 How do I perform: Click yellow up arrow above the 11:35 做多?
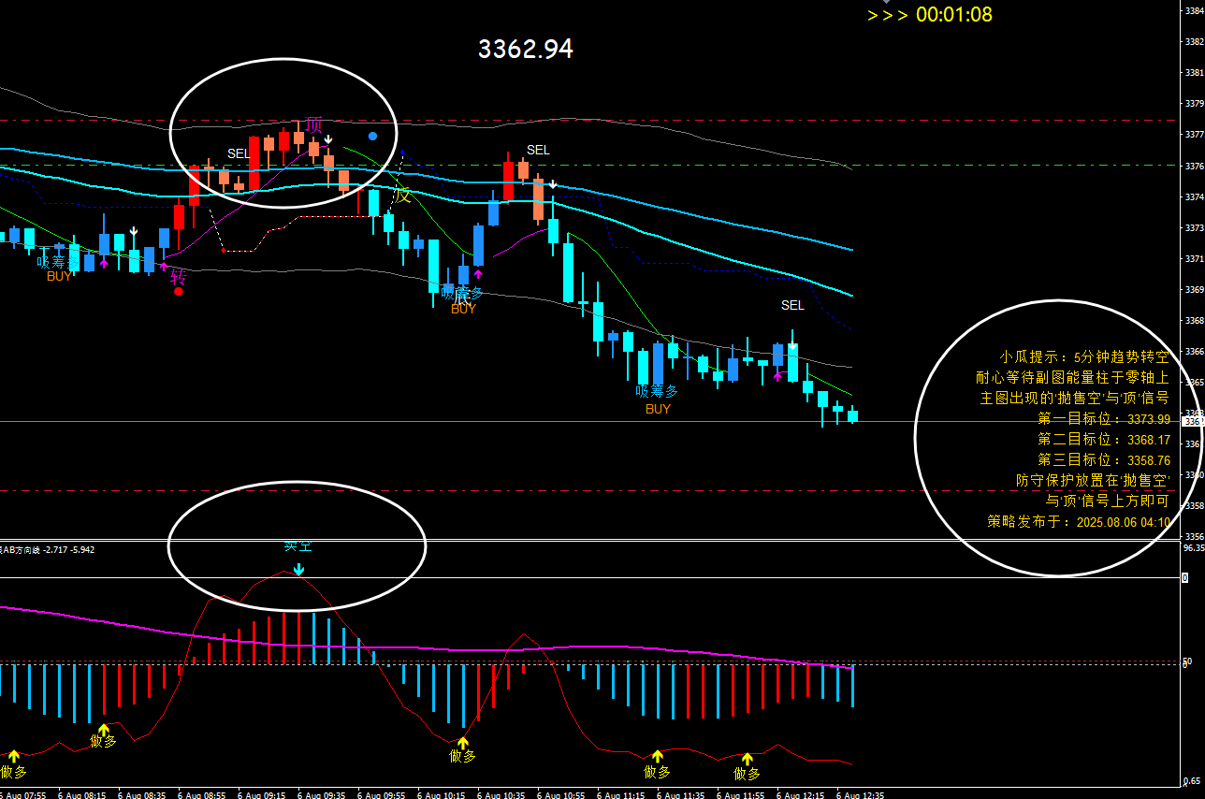657,756
